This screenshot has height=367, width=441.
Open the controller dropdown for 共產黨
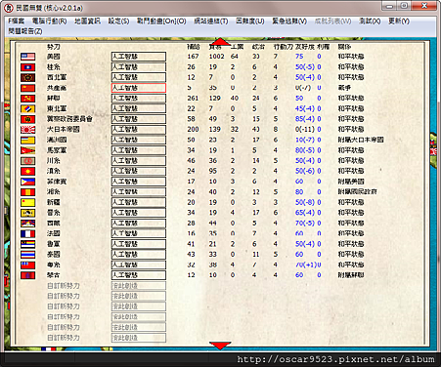coord(139,88)
